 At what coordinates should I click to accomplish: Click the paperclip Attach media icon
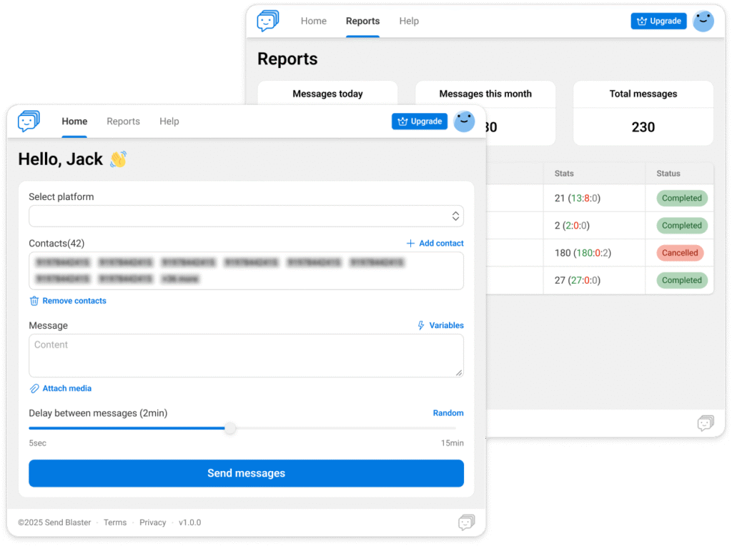pyautogui.click(x=34, y=389)
